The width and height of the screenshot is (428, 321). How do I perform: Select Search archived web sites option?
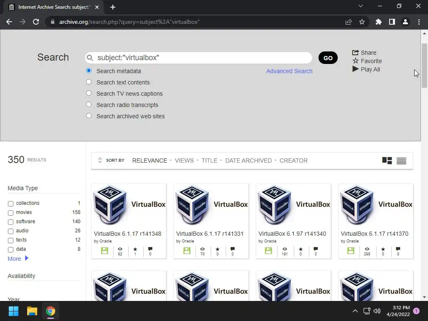(x=89, y=115)
